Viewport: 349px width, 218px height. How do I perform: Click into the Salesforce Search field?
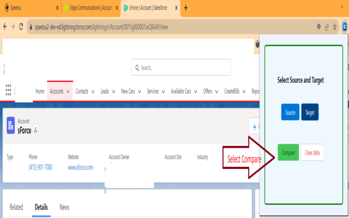181,67
